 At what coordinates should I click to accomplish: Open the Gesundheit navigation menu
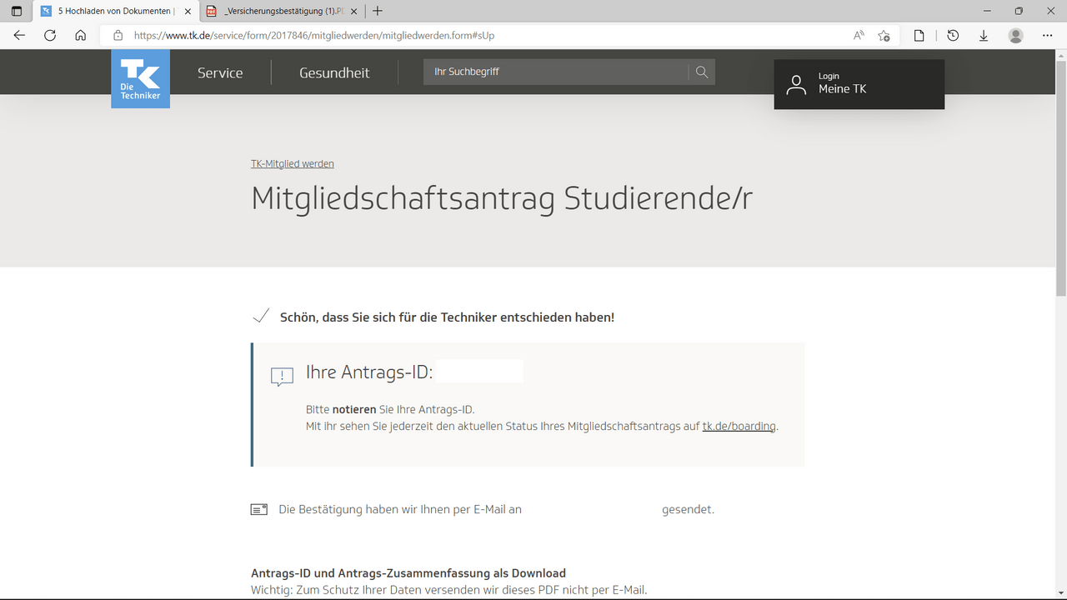pos(334,72)
